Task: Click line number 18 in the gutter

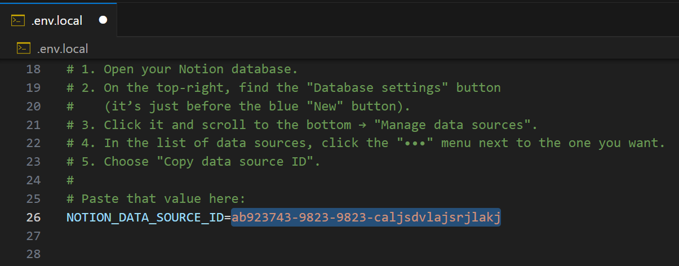Action: click(33, 69)
